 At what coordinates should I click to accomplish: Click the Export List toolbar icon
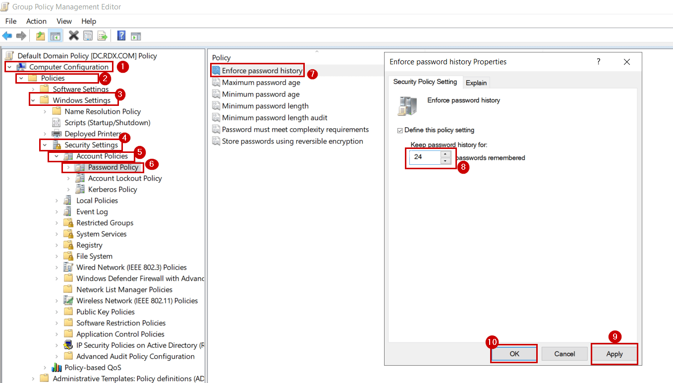[x=102, y=35]
